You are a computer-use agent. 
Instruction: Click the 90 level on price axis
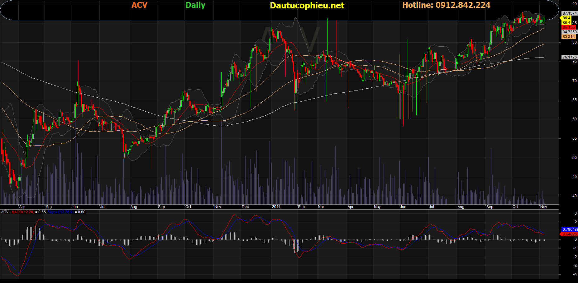pyautogui.click(x=574, y=4)
